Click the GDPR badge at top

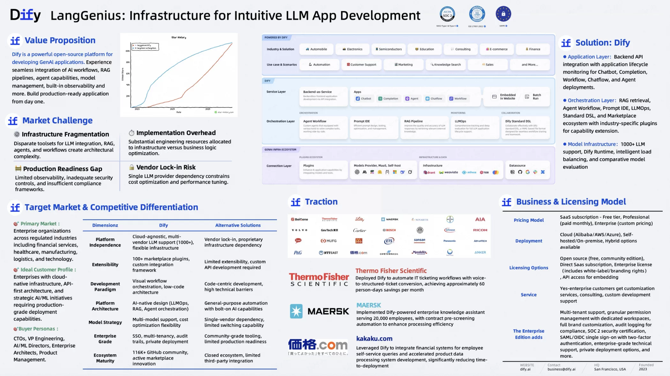pos(503,14)
